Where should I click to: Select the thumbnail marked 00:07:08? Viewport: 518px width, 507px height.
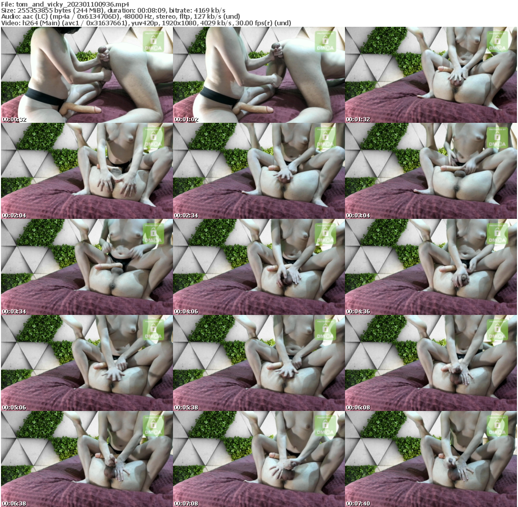(x=258, y=459)
